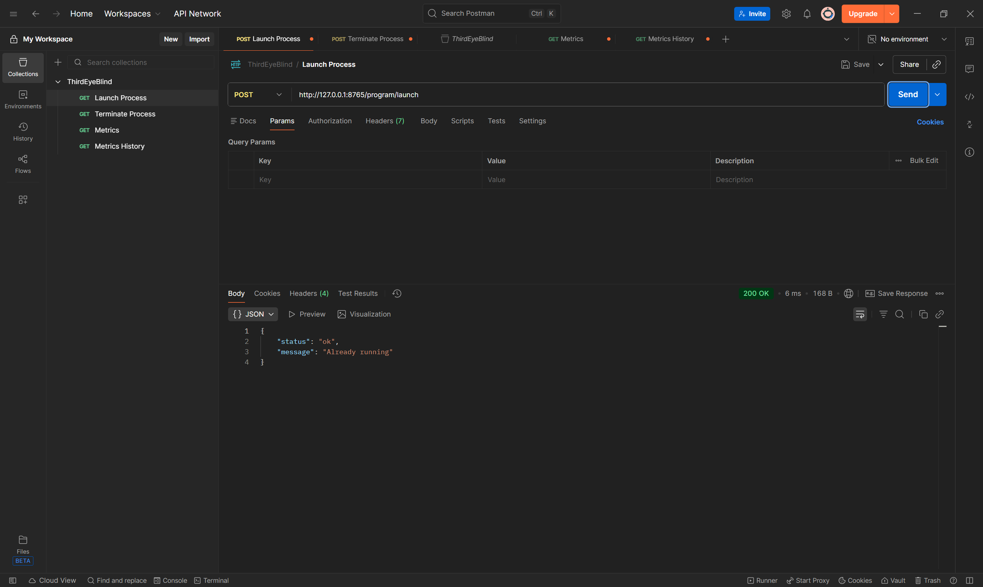Image resolution: width=983 pixels, height=587 pixels.
Task: Open the Flows sidebar panel
Action: [x=23, y=164]
